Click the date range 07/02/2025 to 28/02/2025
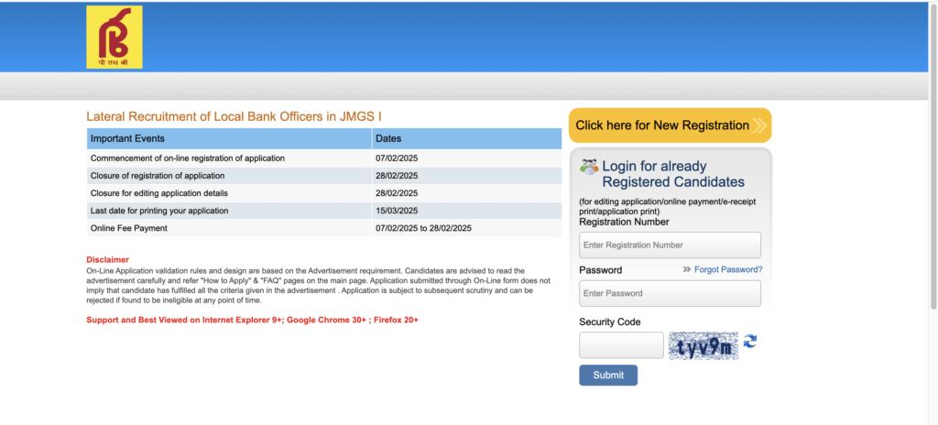The image size is (938, 425). tap(423, 228)
